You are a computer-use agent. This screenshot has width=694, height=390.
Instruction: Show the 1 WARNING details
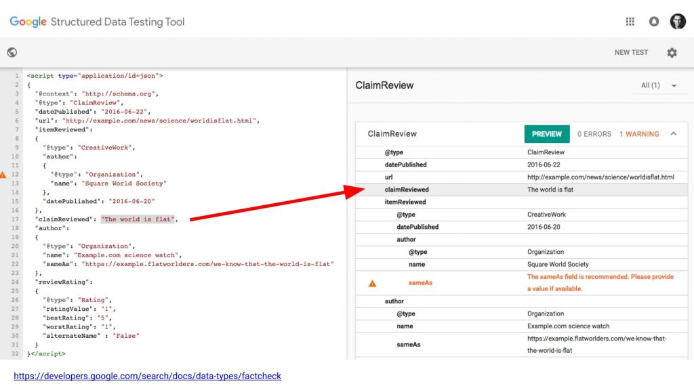[639, 134]
